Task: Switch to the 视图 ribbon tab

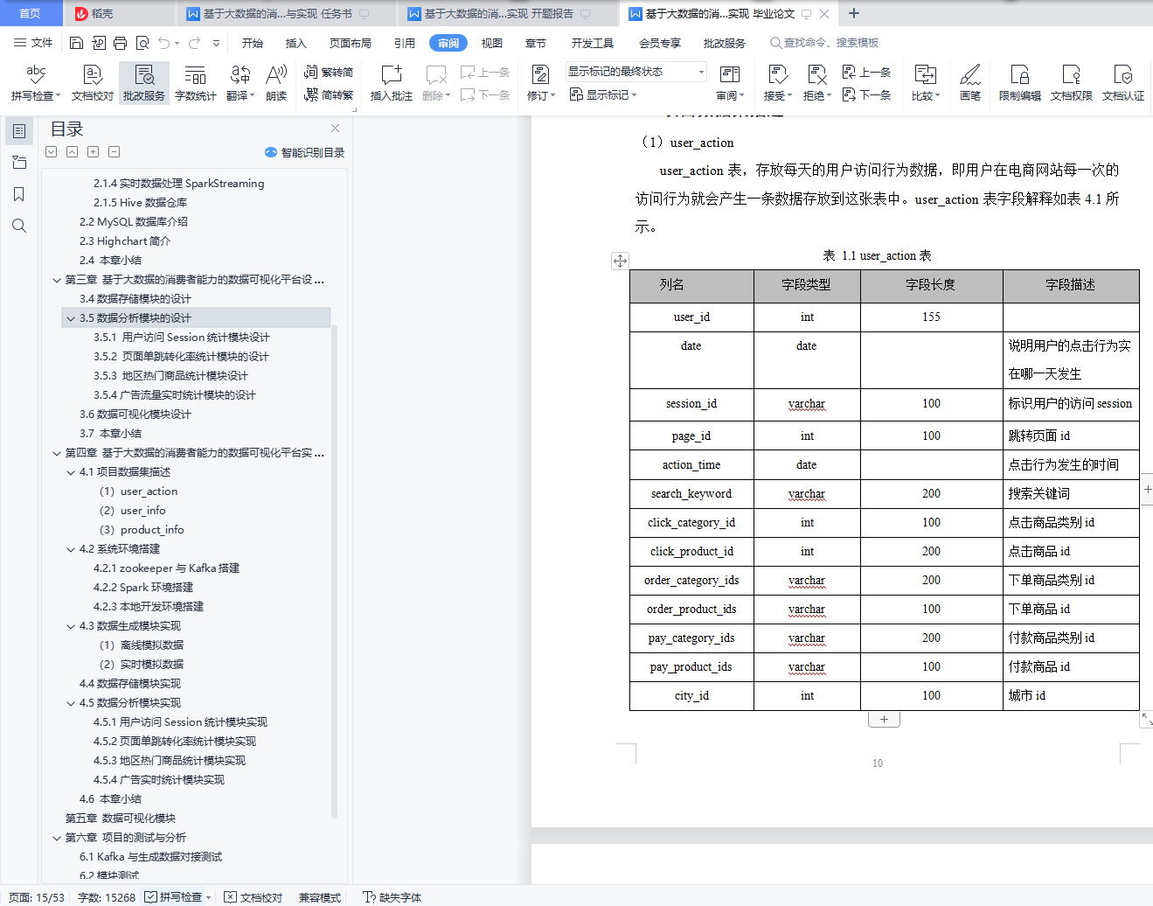Action: (492, 43)
